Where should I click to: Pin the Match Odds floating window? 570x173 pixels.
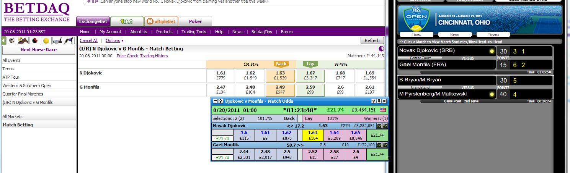(379, 101)
